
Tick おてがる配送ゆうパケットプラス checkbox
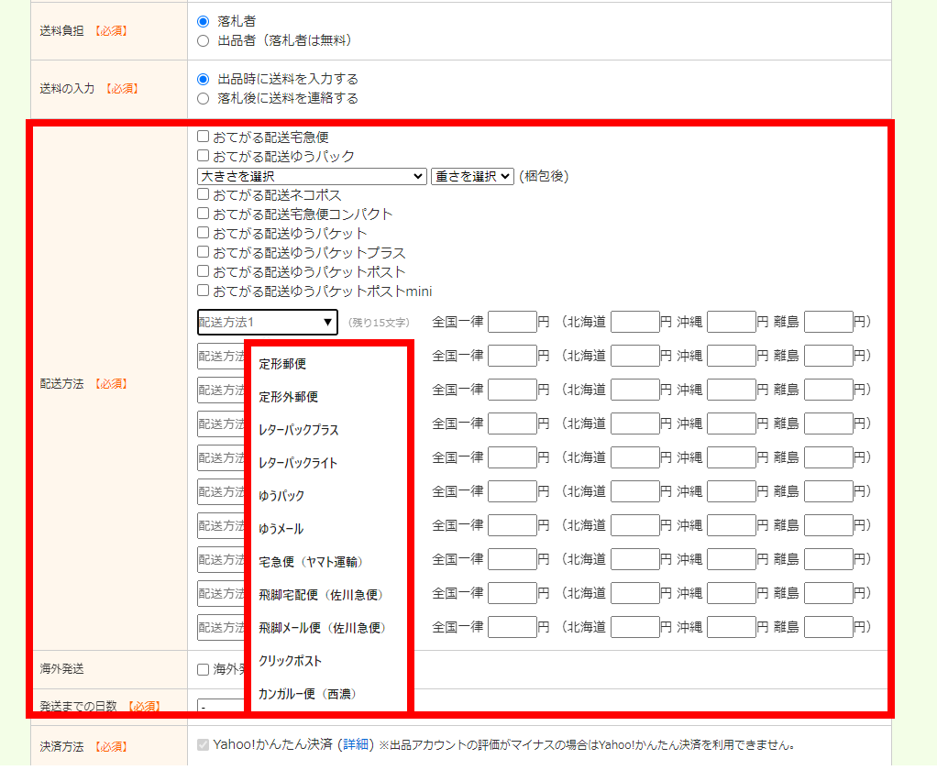click(x=204, y=252)
